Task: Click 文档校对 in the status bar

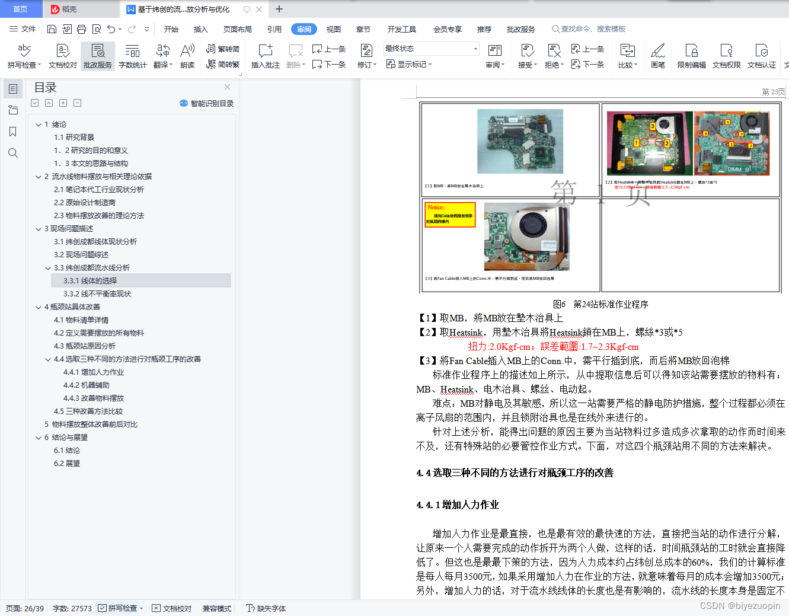Action: 172,608
